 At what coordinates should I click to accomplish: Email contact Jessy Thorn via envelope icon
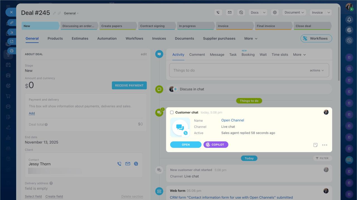click(x=128, y=164)
